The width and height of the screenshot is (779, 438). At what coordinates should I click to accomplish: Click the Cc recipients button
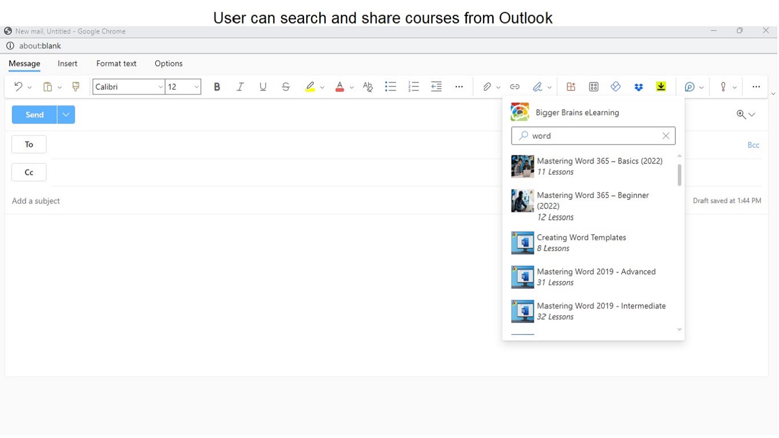point(29,172)
